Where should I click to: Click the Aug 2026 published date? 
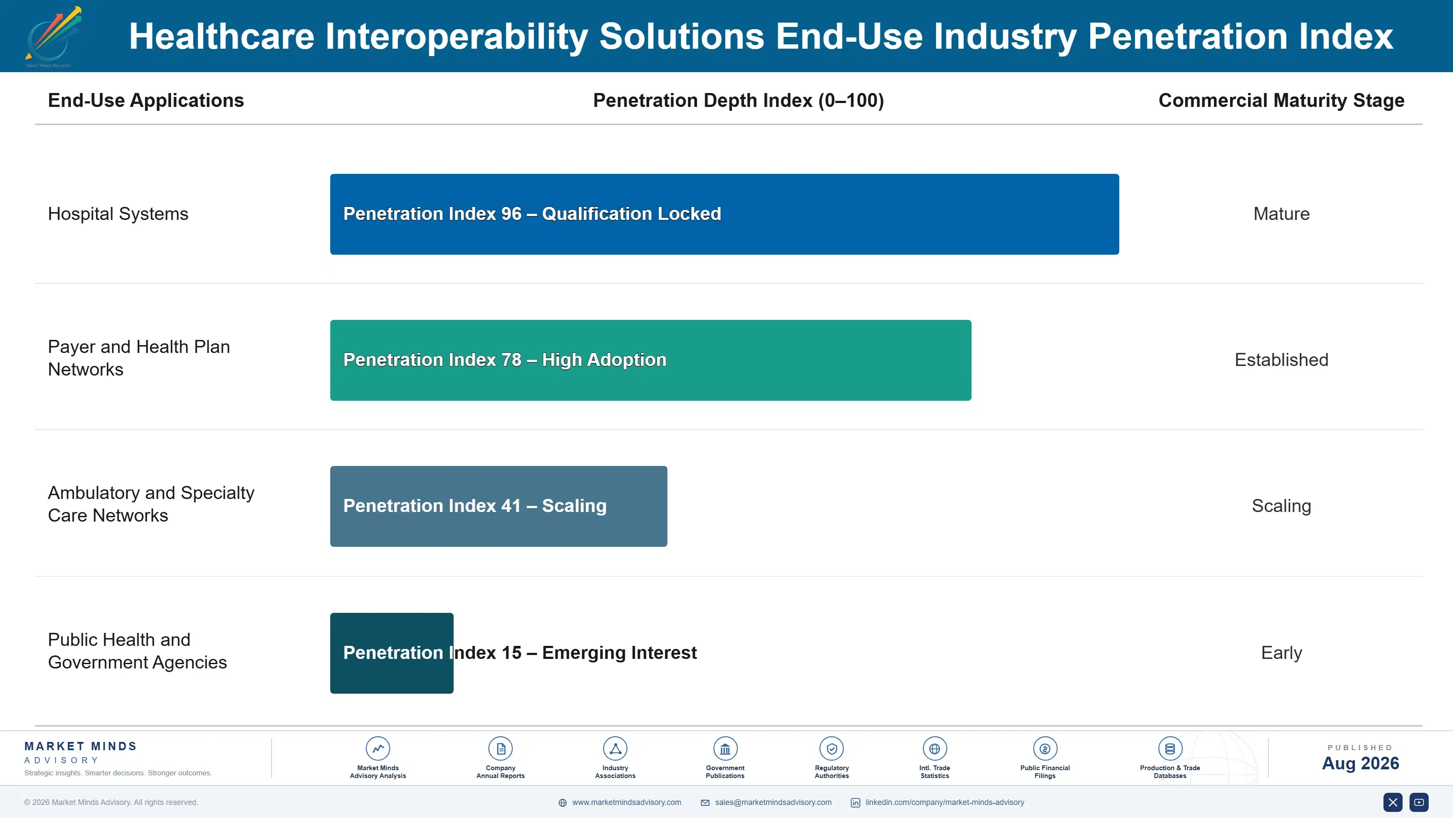click(1360, 763)
